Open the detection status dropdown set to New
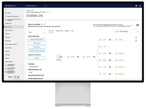Screen dimensions: 146x109 pos(37,32)
